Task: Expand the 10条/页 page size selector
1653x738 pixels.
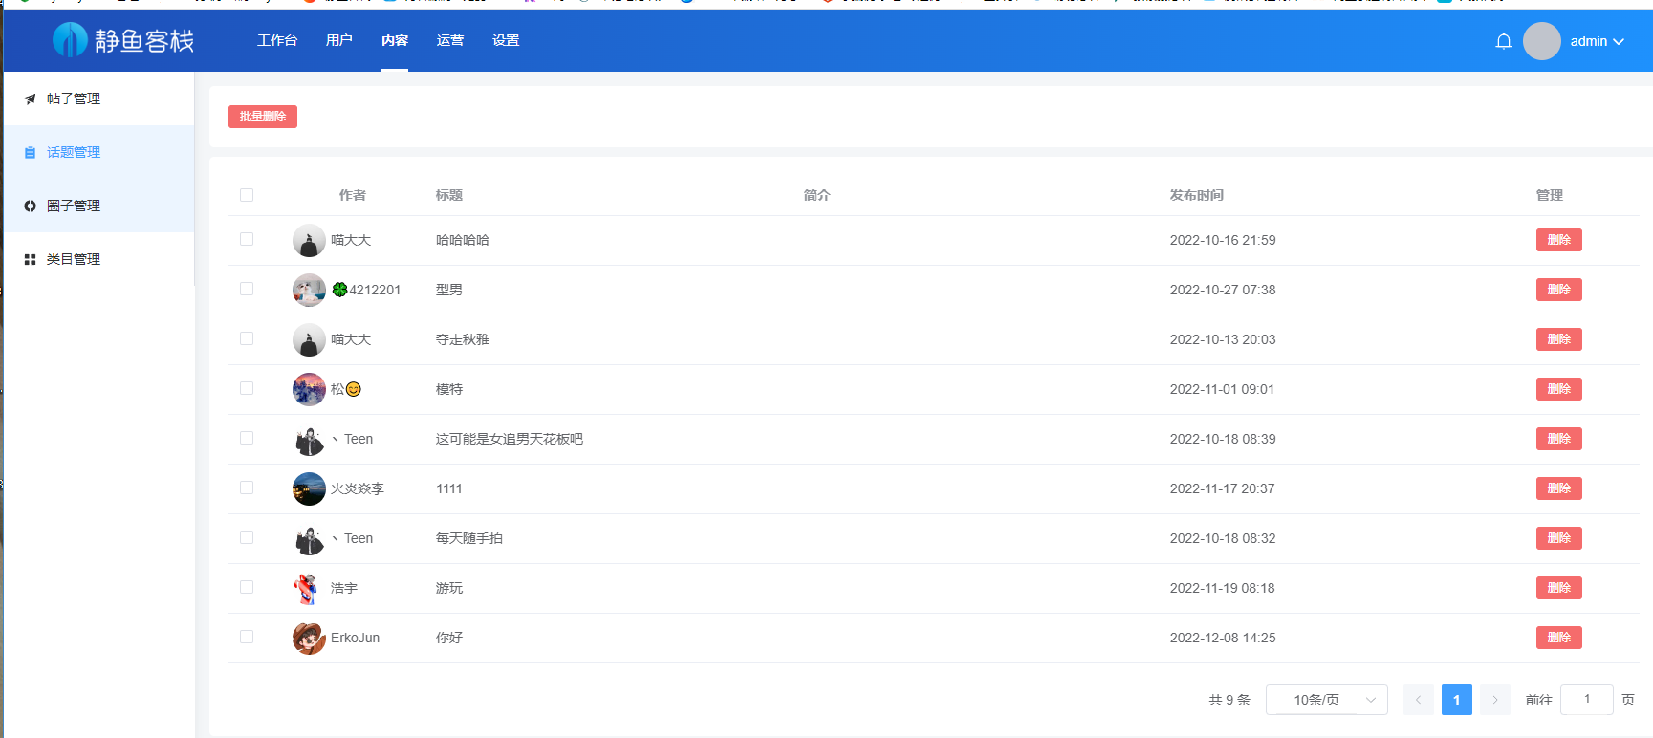Action: point(1326,700)
